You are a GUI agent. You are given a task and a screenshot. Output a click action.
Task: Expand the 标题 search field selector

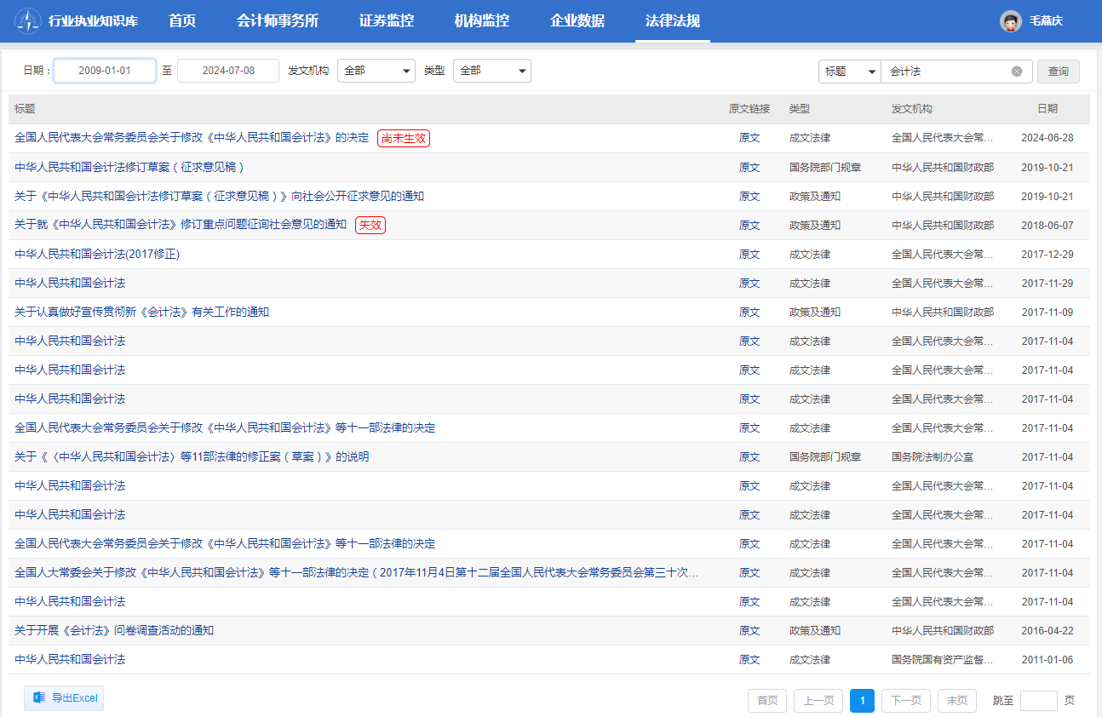[x=849, y=72]
